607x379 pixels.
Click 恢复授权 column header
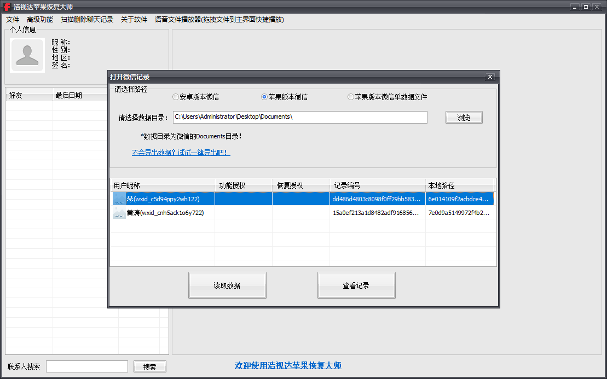(301, 185)
